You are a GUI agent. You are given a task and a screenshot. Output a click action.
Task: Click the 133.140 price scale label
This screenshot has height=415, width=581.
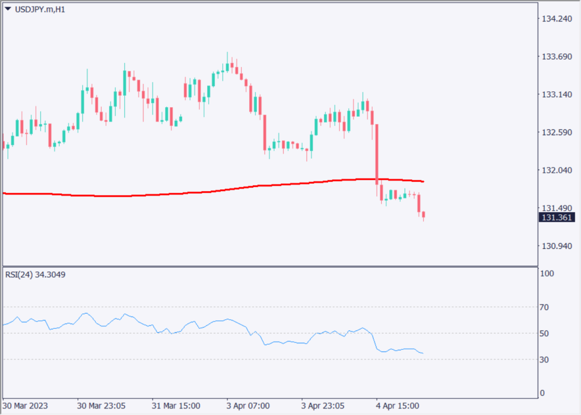557,95
